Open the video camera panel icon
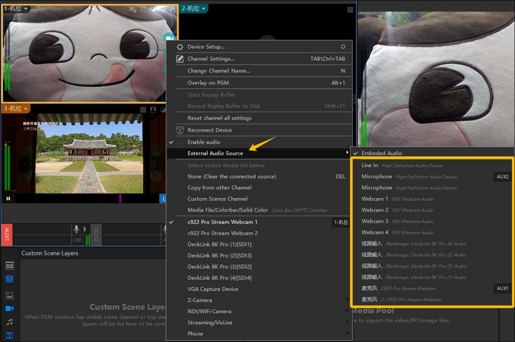Image resolution: width=515 pixels, height=342 pixels. [x=9, y=309]
